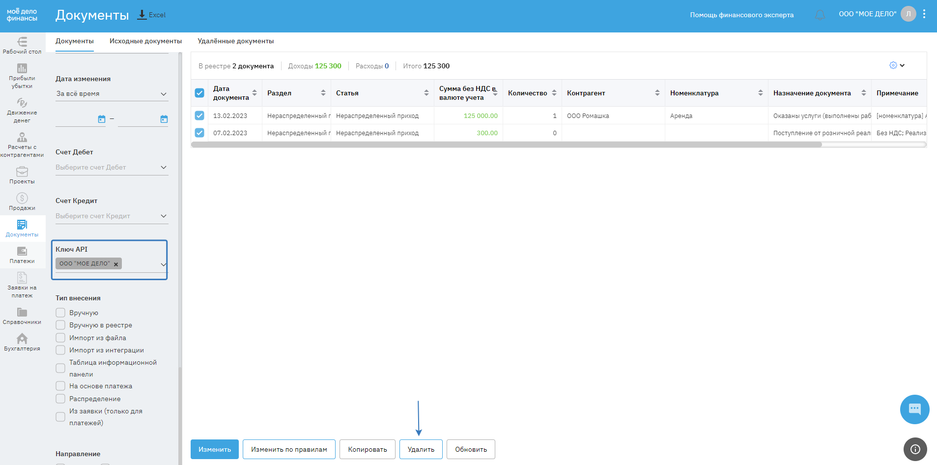Click the Удалить button
The width and height of the screenshot is (937, 465).
[421, 449]
